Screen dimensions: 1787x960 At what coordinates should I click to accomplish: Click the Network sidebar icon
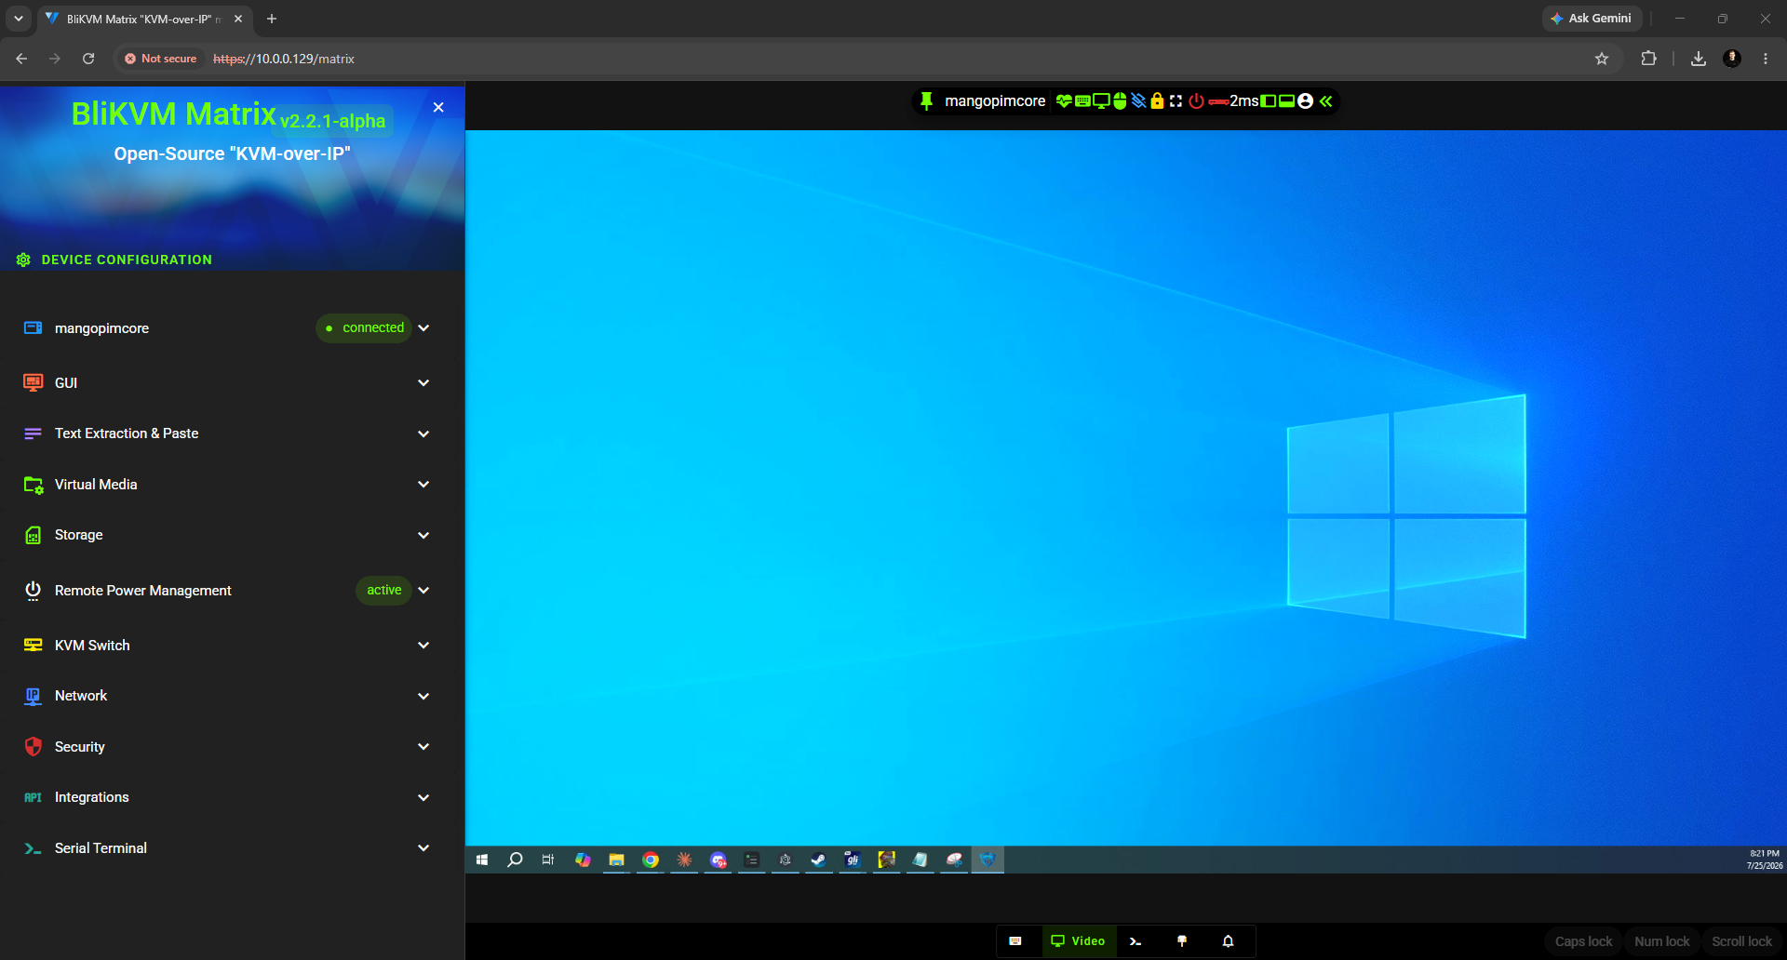(33, 696)
